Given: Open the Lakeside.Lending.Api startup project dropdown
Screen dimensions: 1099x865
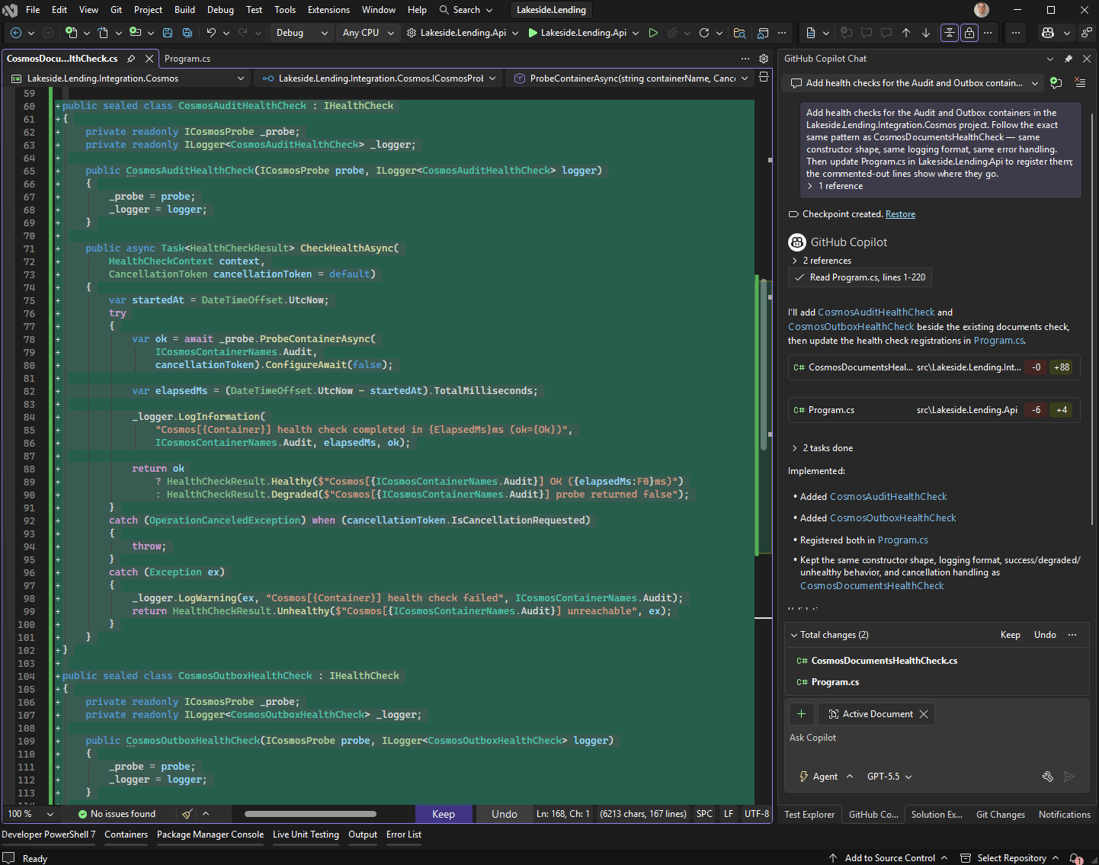Looking at the screenshot, I should (x=463, y=33).
